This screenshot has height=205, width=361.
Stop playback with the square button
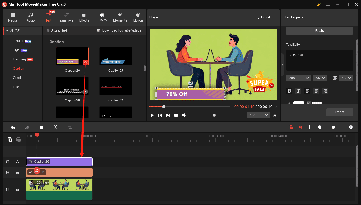tap(176, 115)
